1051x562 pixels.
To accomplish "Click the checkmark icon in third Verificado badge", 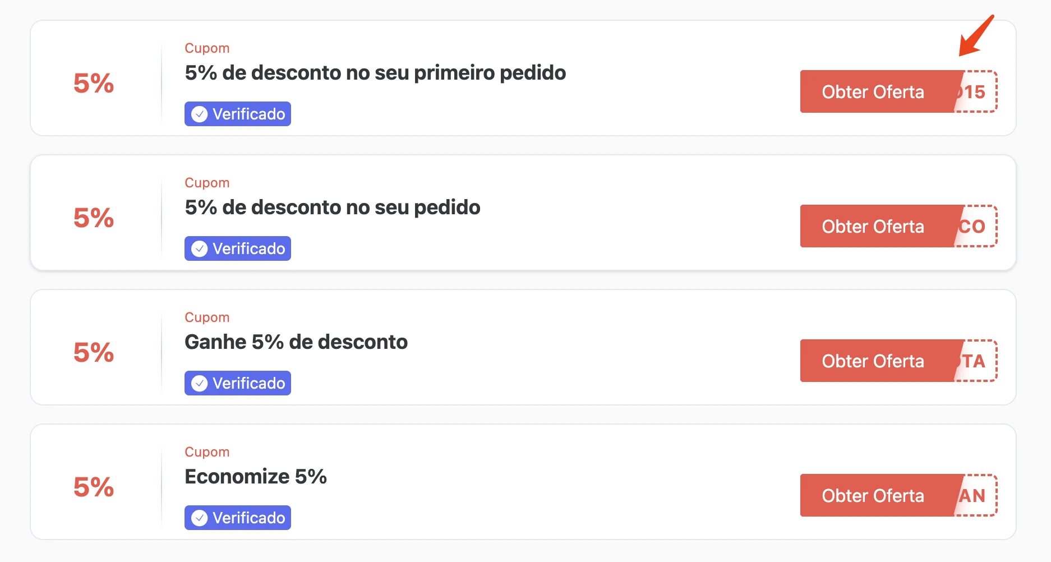I will click(199, 384).
